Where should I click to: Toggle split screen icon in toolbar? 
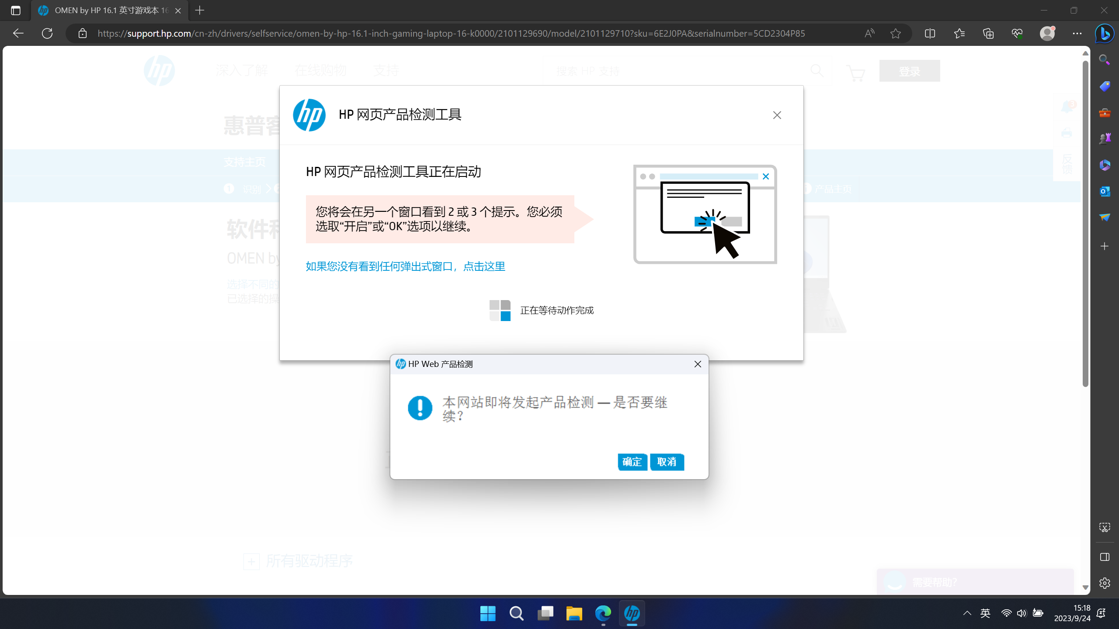[930, 33]
